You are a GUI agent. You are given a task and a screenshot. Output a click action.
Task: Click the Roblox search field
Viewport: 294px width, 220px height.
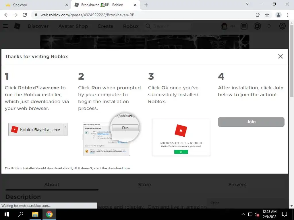click(x=168, y=26)
